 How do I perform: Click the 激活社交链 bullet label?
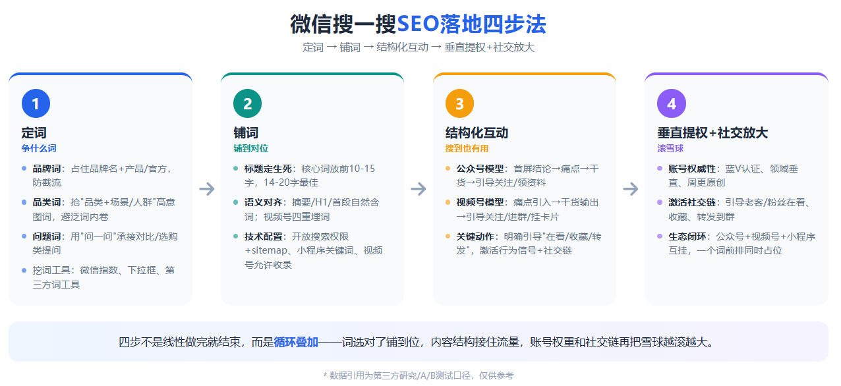point(691,202)
